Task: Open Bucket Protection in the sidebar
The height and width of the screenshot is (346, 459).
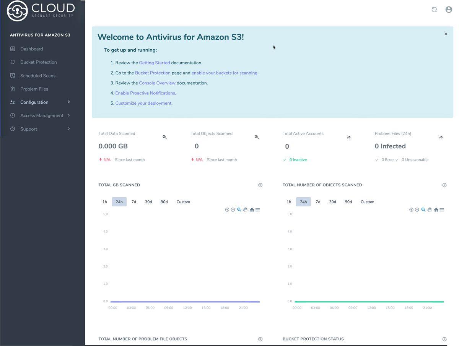Action: tap(39, 62)
